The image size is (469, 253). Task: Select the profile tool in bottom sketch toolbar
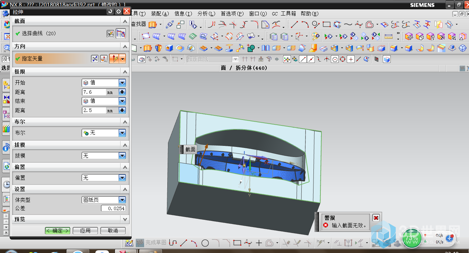(x=173, y=243)
